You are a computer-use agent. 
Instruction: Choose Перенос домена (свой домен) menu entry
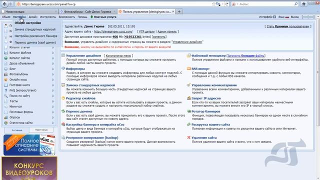tap(35, 42)
